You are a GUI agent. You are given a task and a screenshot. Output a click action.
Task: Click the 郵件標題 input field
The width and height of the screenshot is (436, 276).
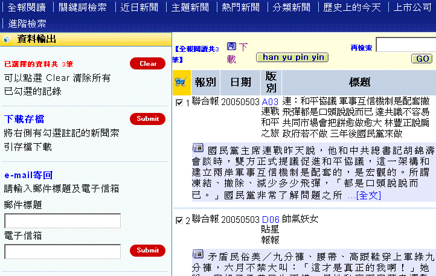63,221
